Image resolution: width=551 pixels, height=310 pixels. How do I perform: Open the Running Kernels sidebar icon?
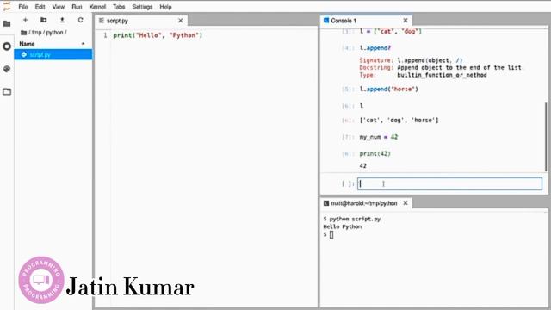coord(7,46)
